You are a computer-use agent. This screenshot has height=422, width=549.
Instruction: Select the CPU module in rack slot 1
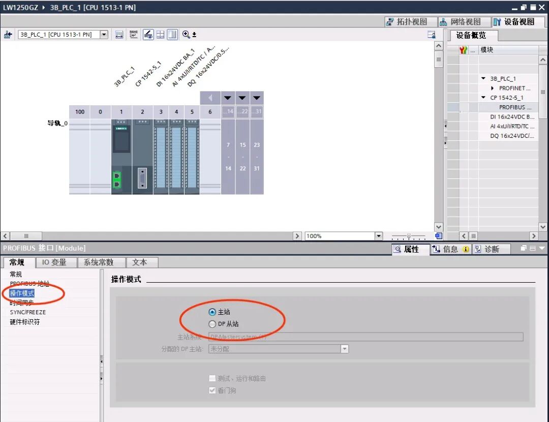pyautogui.click(x=121, y=157)
